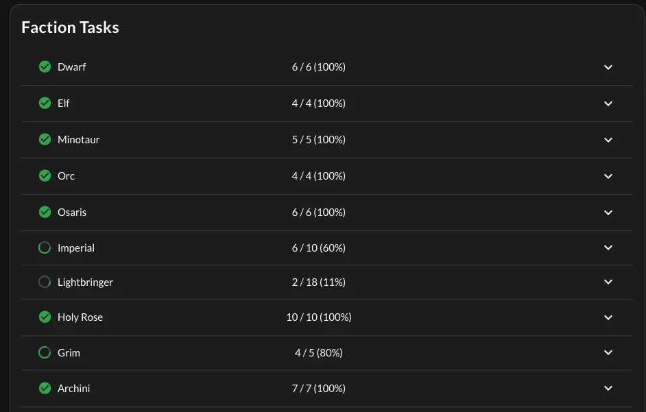Click the green checkmark icon next to Dwarf
The width and height of the screenshot is (646, 412).
point(45,66)
